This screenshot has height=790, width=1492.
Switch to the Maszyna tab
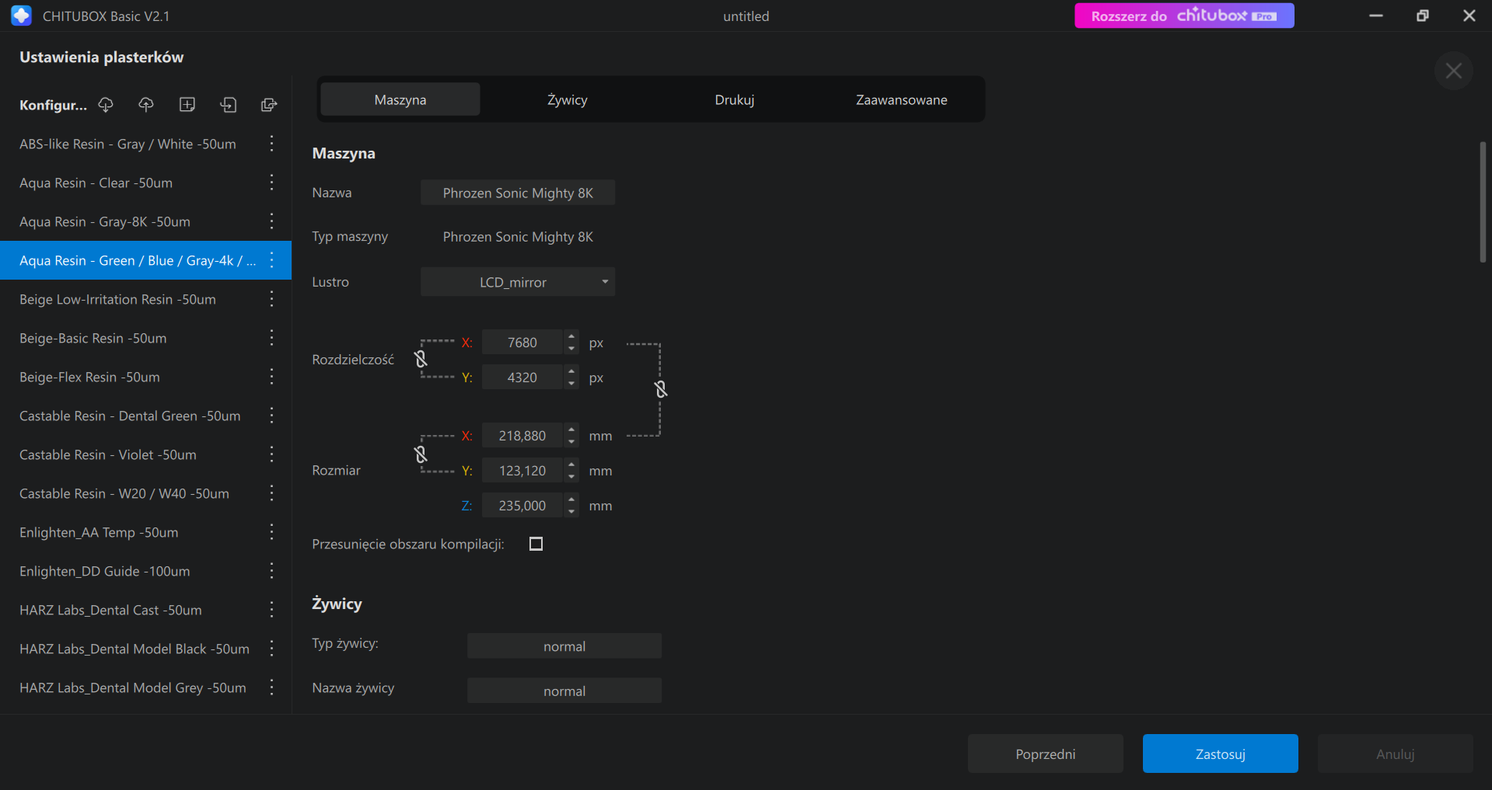tap(400, 99)
